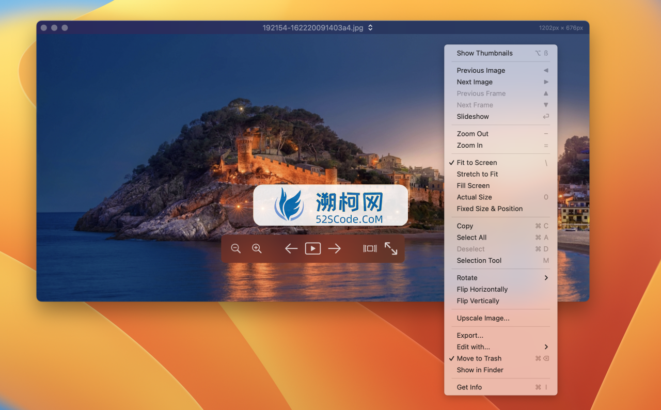Open the file name chevron selector

pyautogui.click(x=370, y=28)
